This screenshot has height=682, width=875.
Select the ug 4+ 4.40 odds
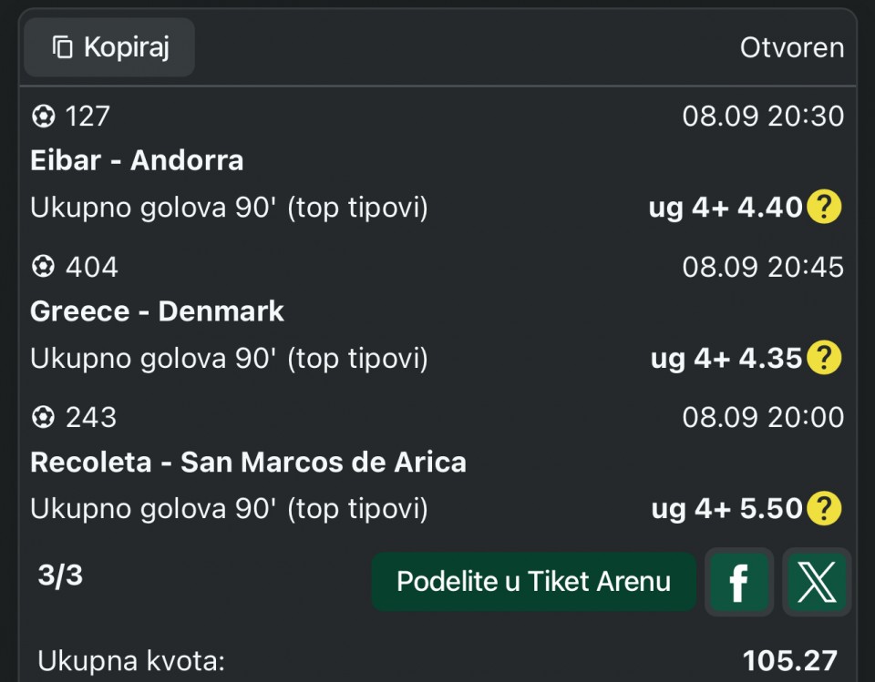725,208
